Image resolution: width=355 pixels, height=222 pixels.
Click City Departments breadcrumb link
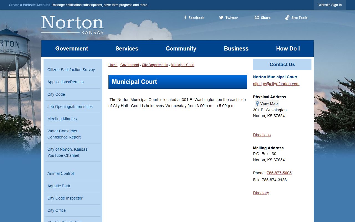[x=155, y=65]
